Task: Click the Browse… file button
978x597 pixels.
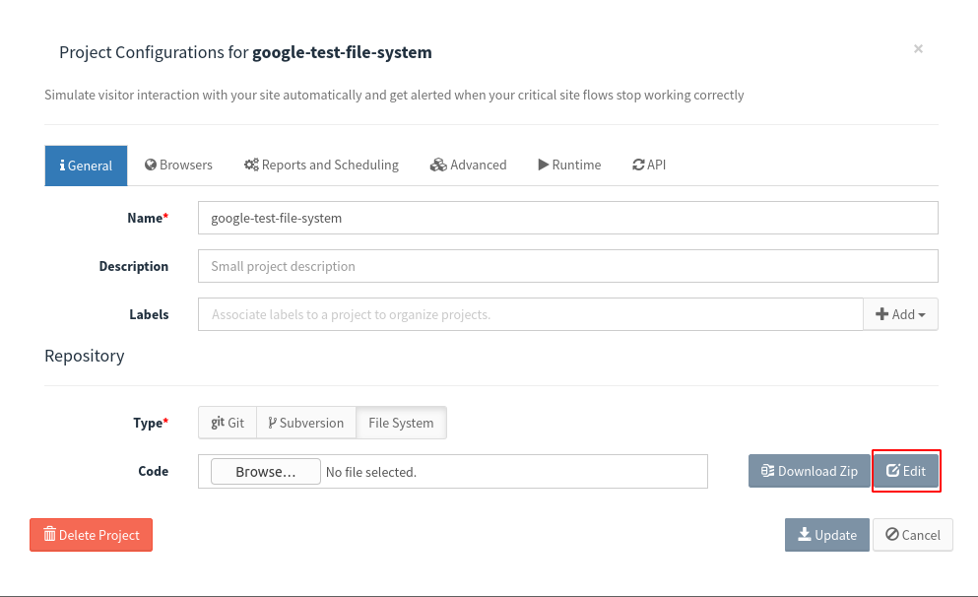Action: (266, 472)
